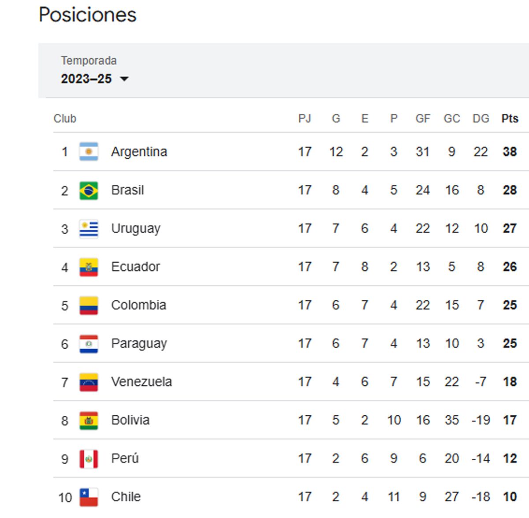Click the DG column header

tap(481, 119)
